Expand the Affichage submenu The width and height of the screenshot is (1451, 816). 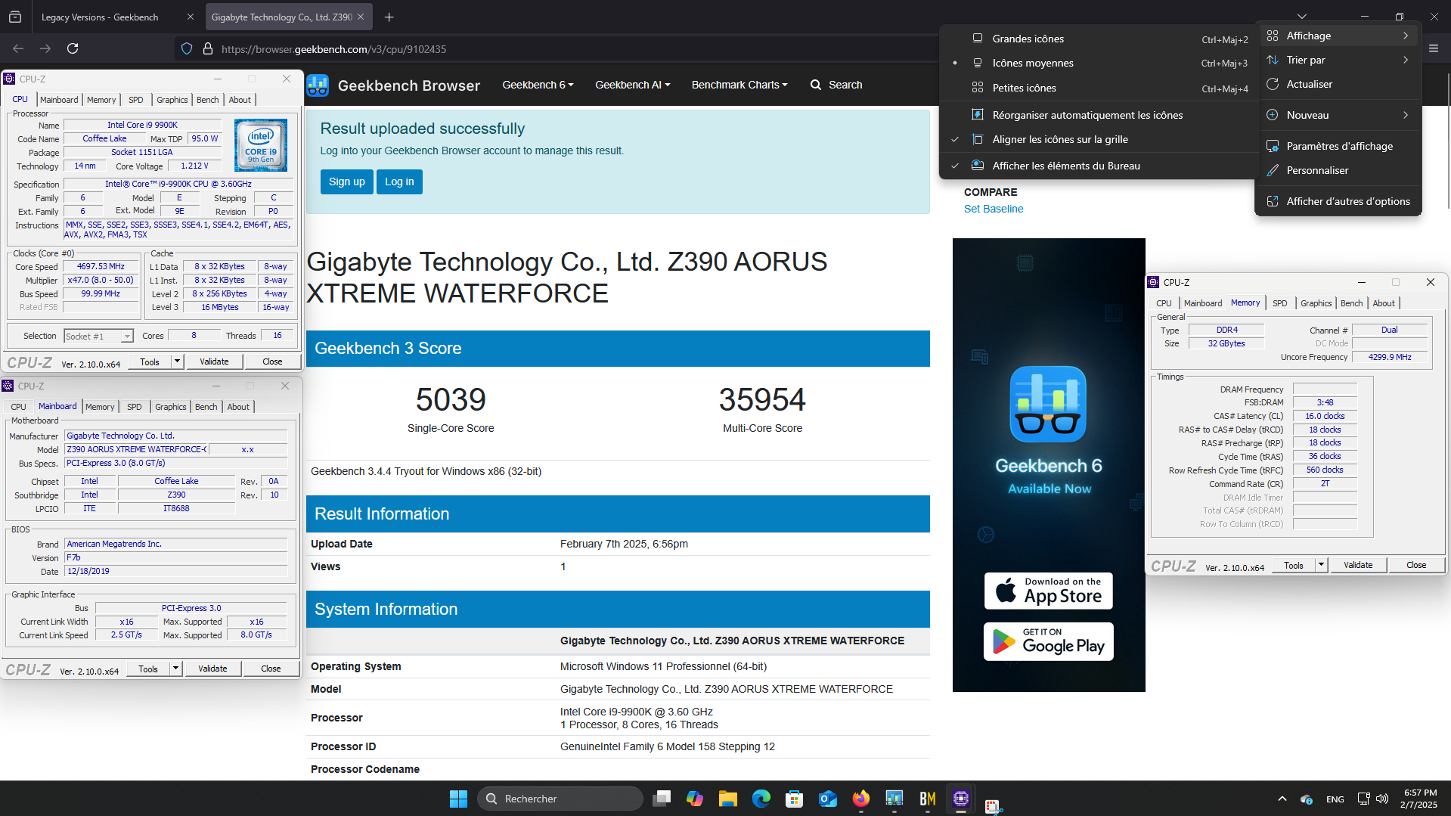pos(1338,36)
